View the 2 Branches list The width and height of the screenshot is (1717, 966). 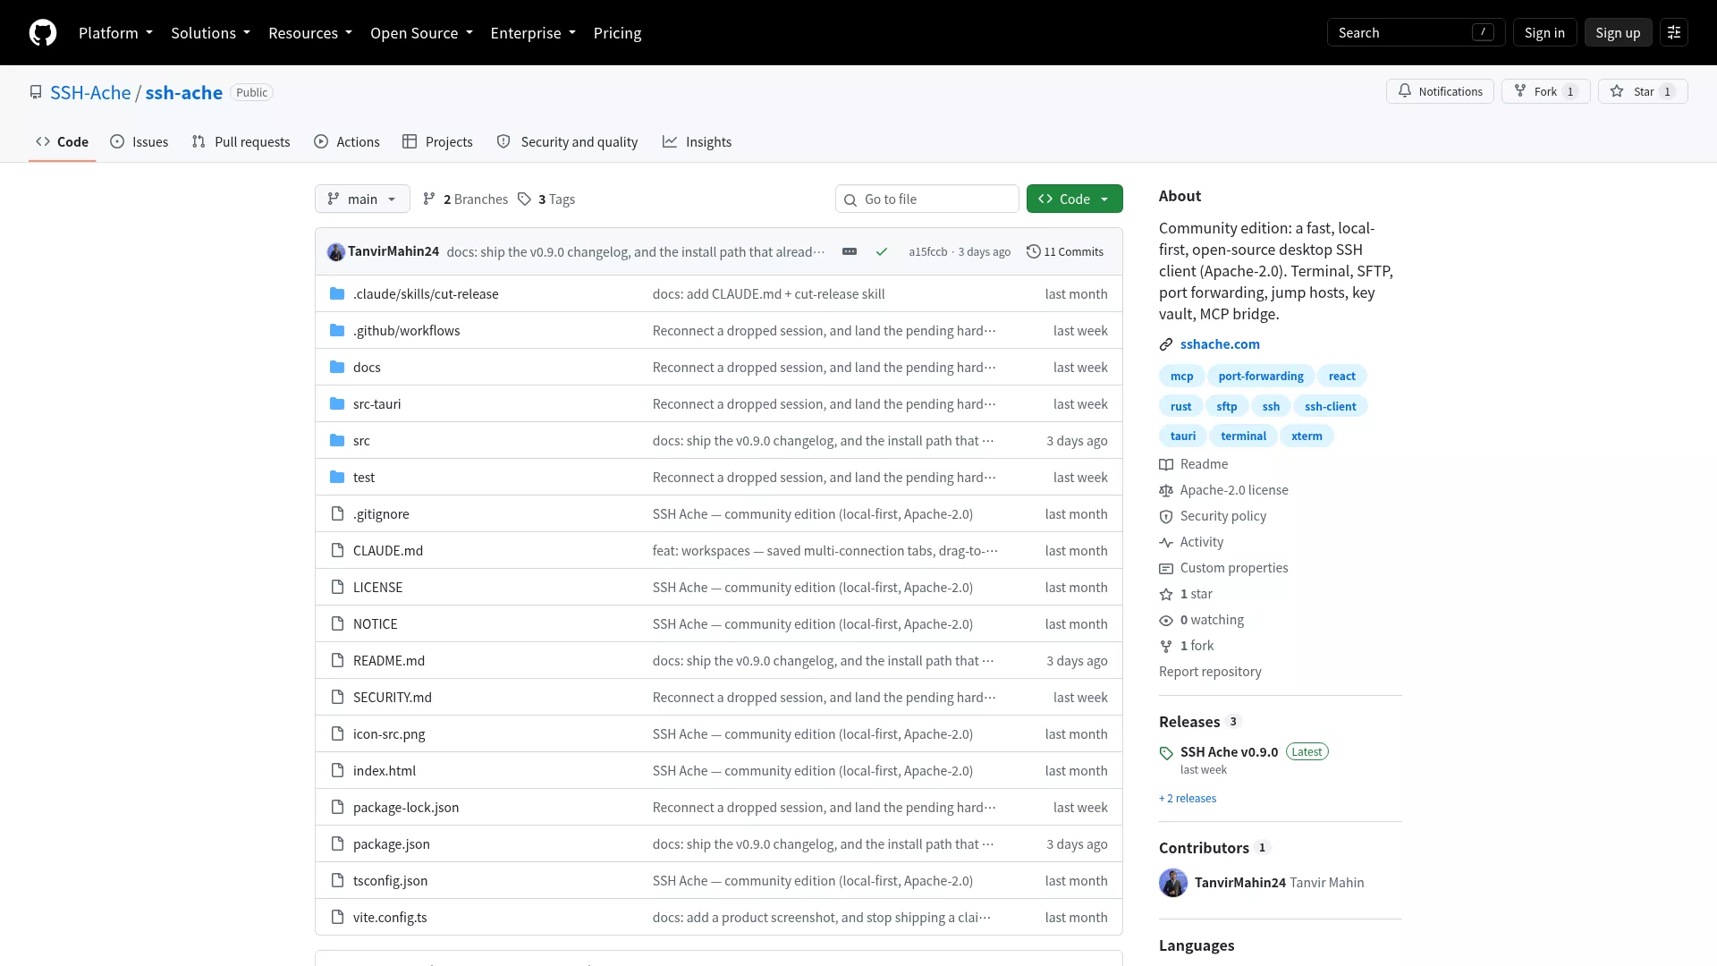(x=465, y=199)
